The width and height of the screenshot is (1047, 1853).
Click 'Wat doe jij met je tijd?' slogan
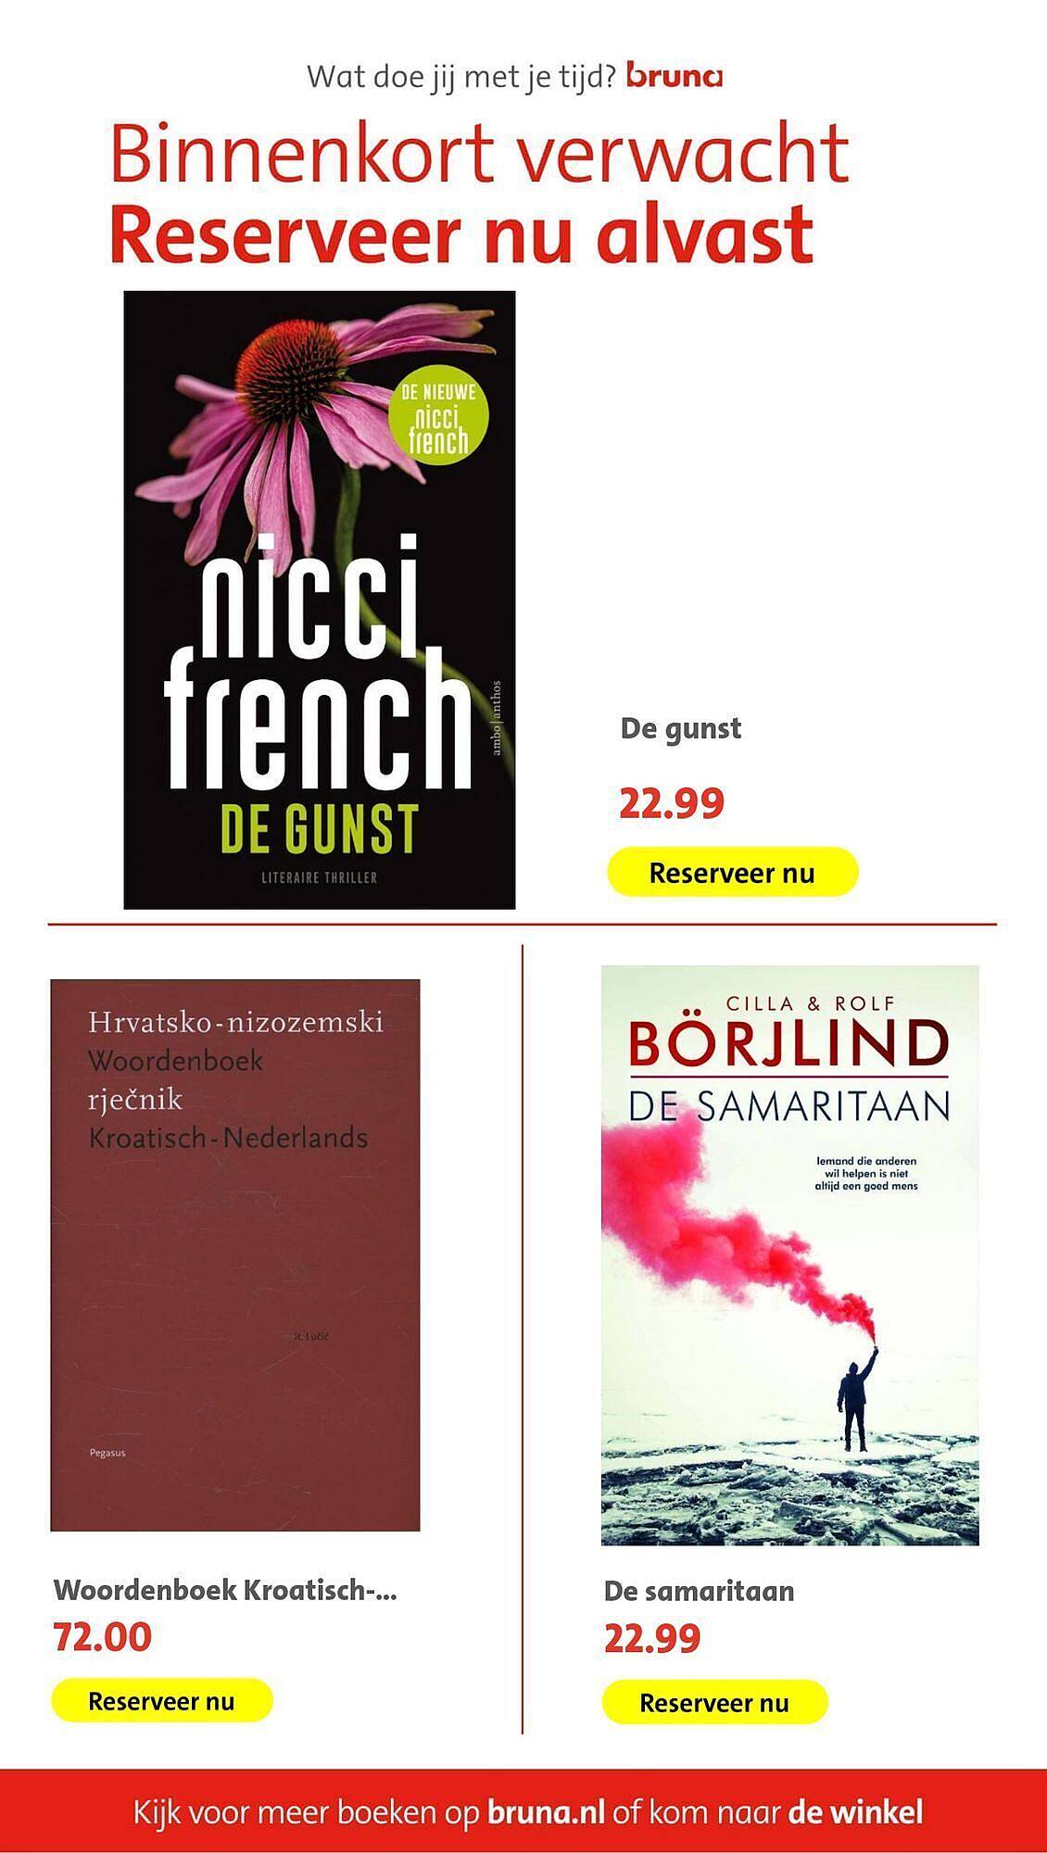tap(461, 76)
